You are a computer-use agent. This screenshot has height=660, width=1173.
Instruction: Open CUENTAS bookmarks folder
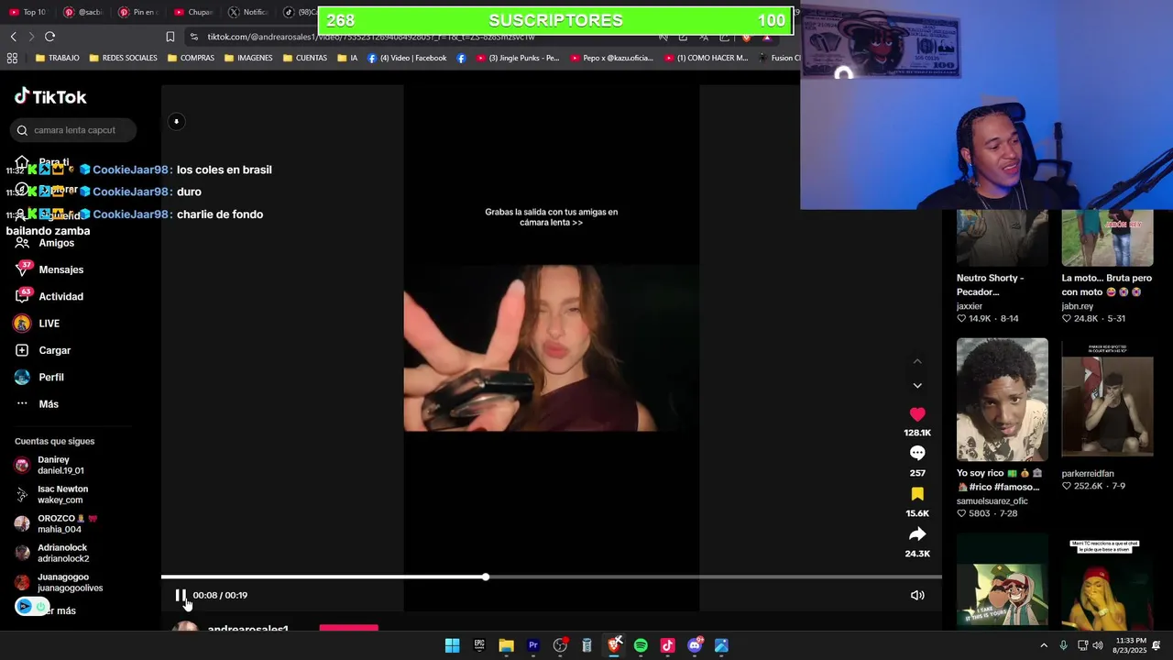click(305, 58)
